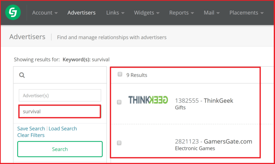Screen dimensions: 275x164
Task: Open the ThinkGeek logo image
Action: [x=148, y=100]
